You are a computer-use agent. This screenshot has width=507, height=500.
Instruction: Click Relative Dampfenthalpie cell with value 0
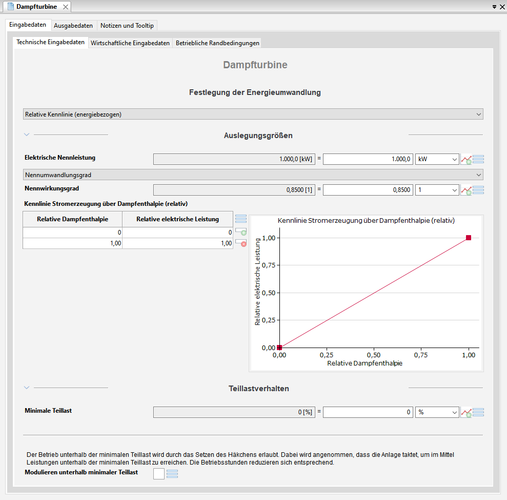(72, 233)
